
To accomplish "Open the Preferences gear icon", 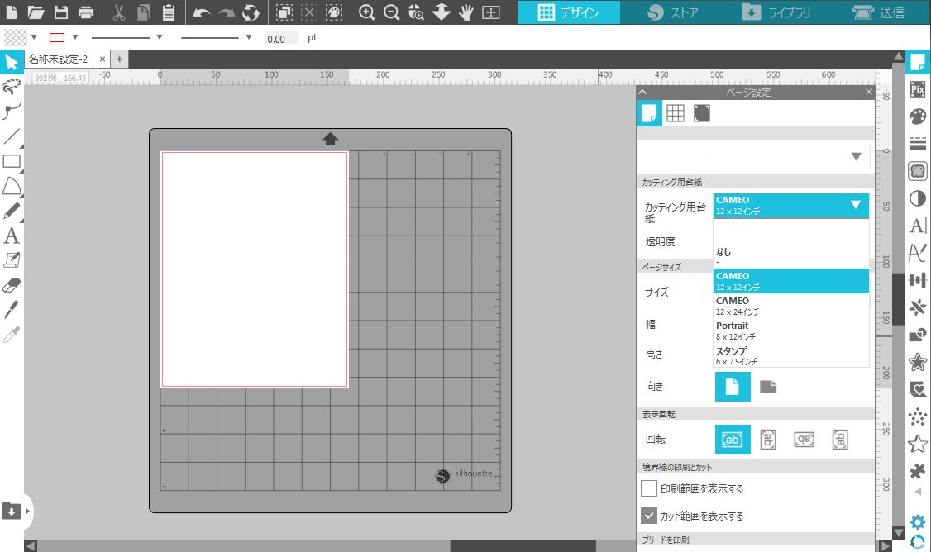I will [917, 522].
